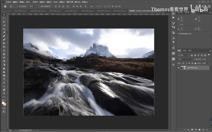212x132 pixels.
Task: Select the Zoom magnifier tool
Action: tap(4, 93)
